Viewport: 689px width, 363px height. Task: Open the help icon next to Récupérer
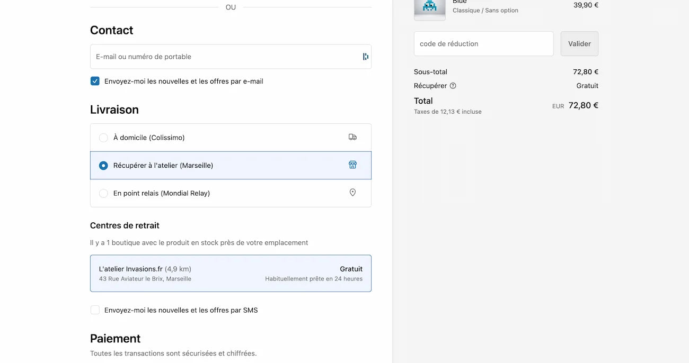coord(453,86)
